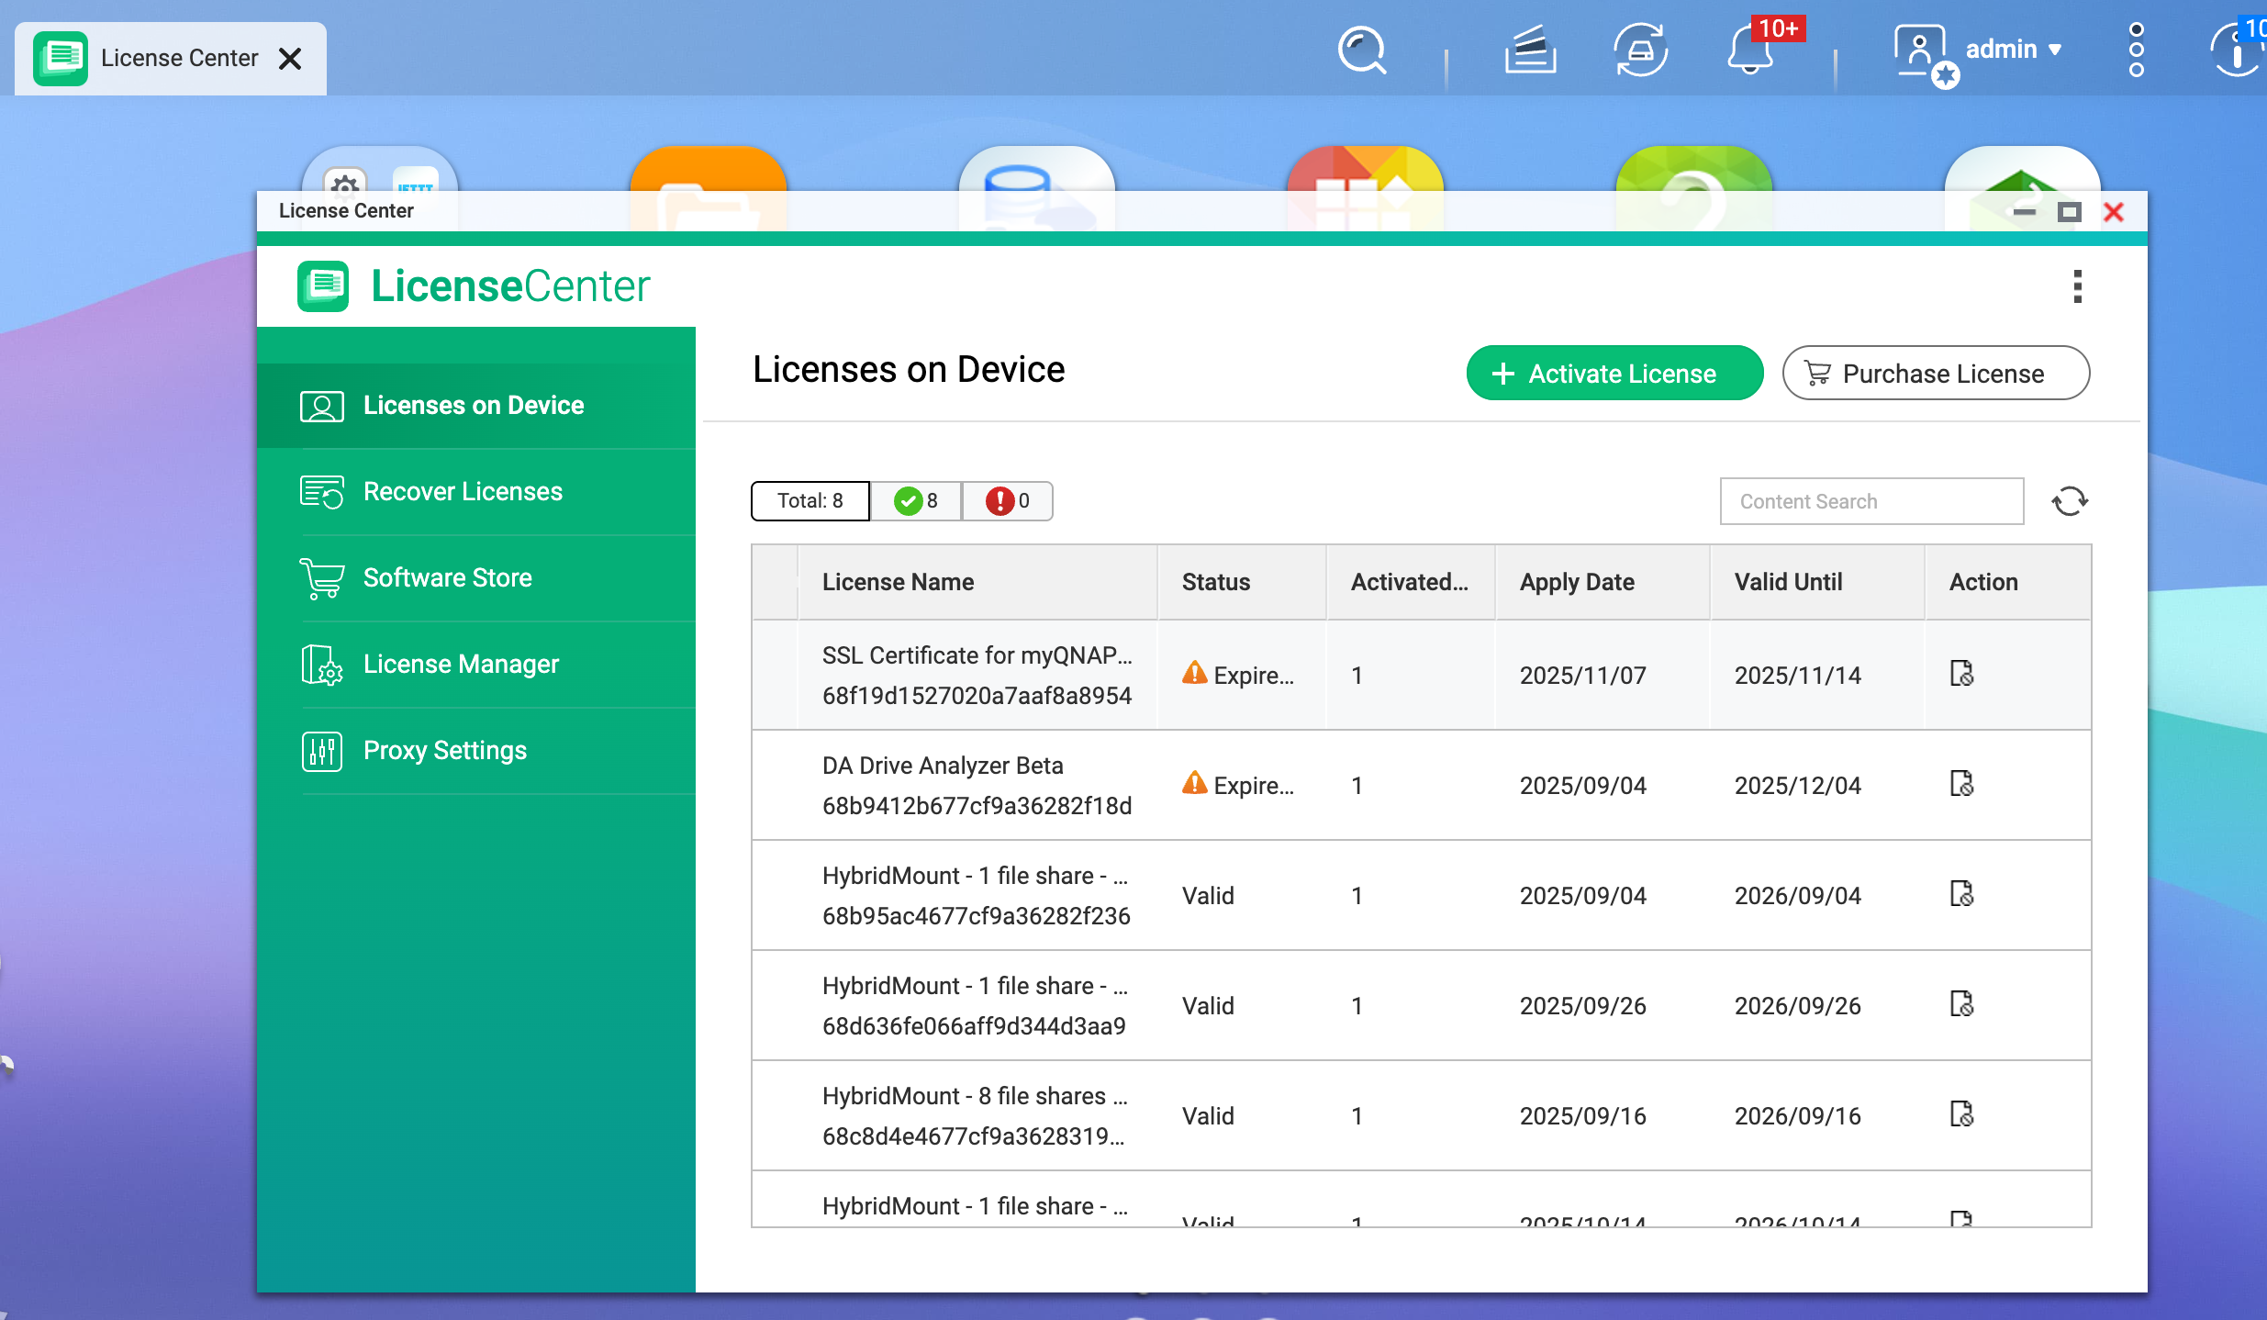
Task: Select the Total: 8 filter
Action: point(810,501)
